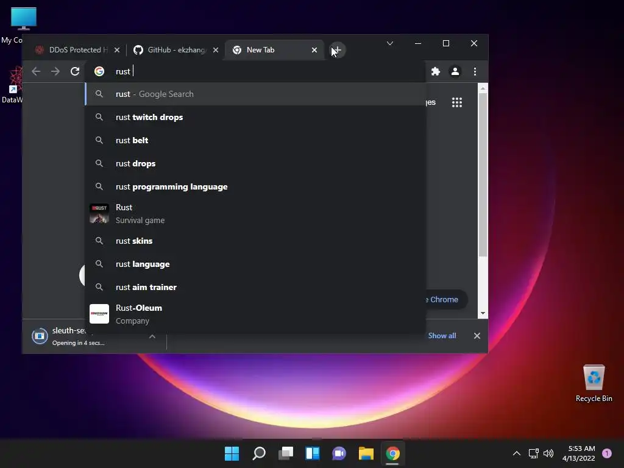Click 'Show all' downloads link
The width and height of the screenshot is (624, 468).
(442, 336)
